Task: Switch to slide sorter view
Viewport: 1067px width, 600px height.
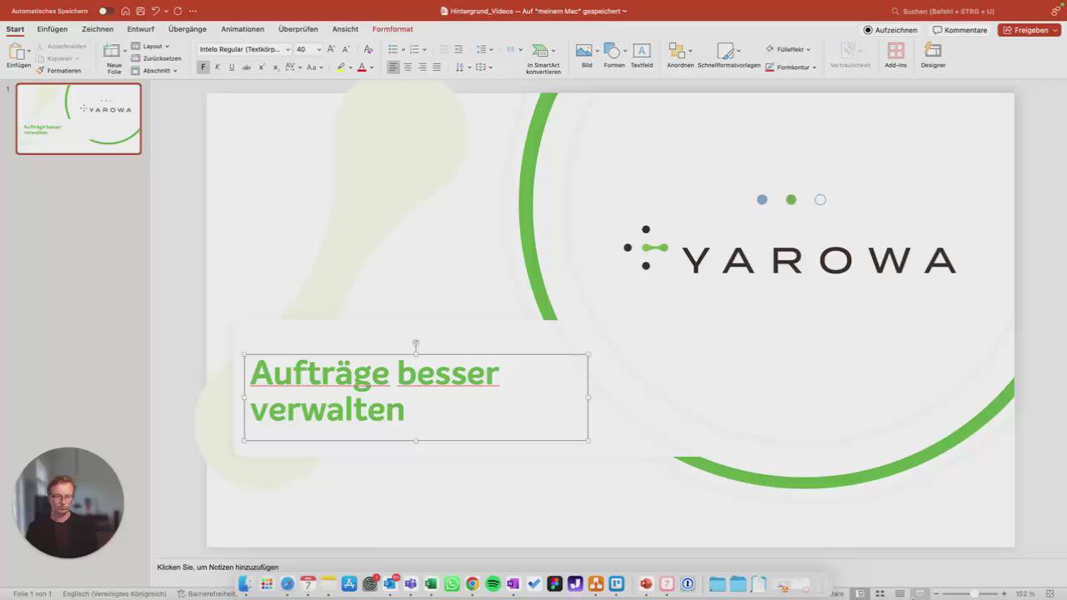Action: point(879,593)
